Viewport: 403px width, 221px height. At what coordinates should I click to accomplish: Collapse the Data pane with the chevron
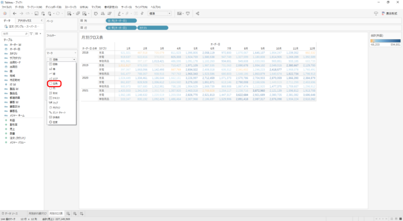[x=41, y=20]
